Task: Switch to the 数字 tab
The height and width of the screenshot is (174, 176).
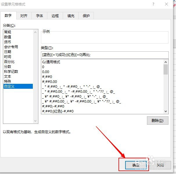Action: coord(8,15)
